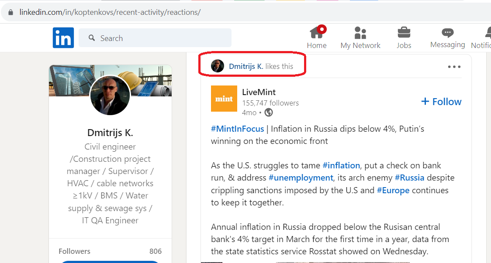Click inside the LinkedIn Search field
The height and width of the screenshot is (263, 491).
(155, 38)
